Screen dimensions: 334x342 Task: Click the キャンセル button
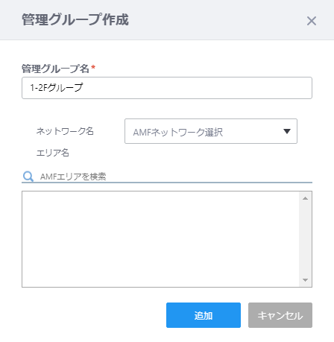pos(280,315)
